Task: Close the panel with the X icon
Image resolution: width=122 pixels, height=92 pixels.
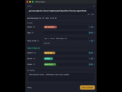Action: (94, 6)
